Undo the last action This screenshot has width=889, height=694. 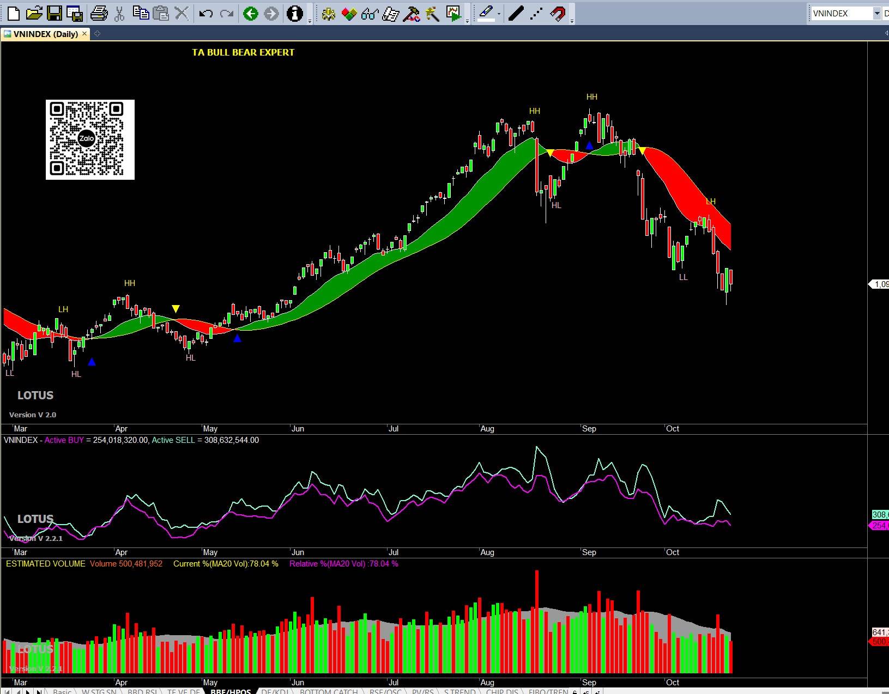tap(206, 14)
